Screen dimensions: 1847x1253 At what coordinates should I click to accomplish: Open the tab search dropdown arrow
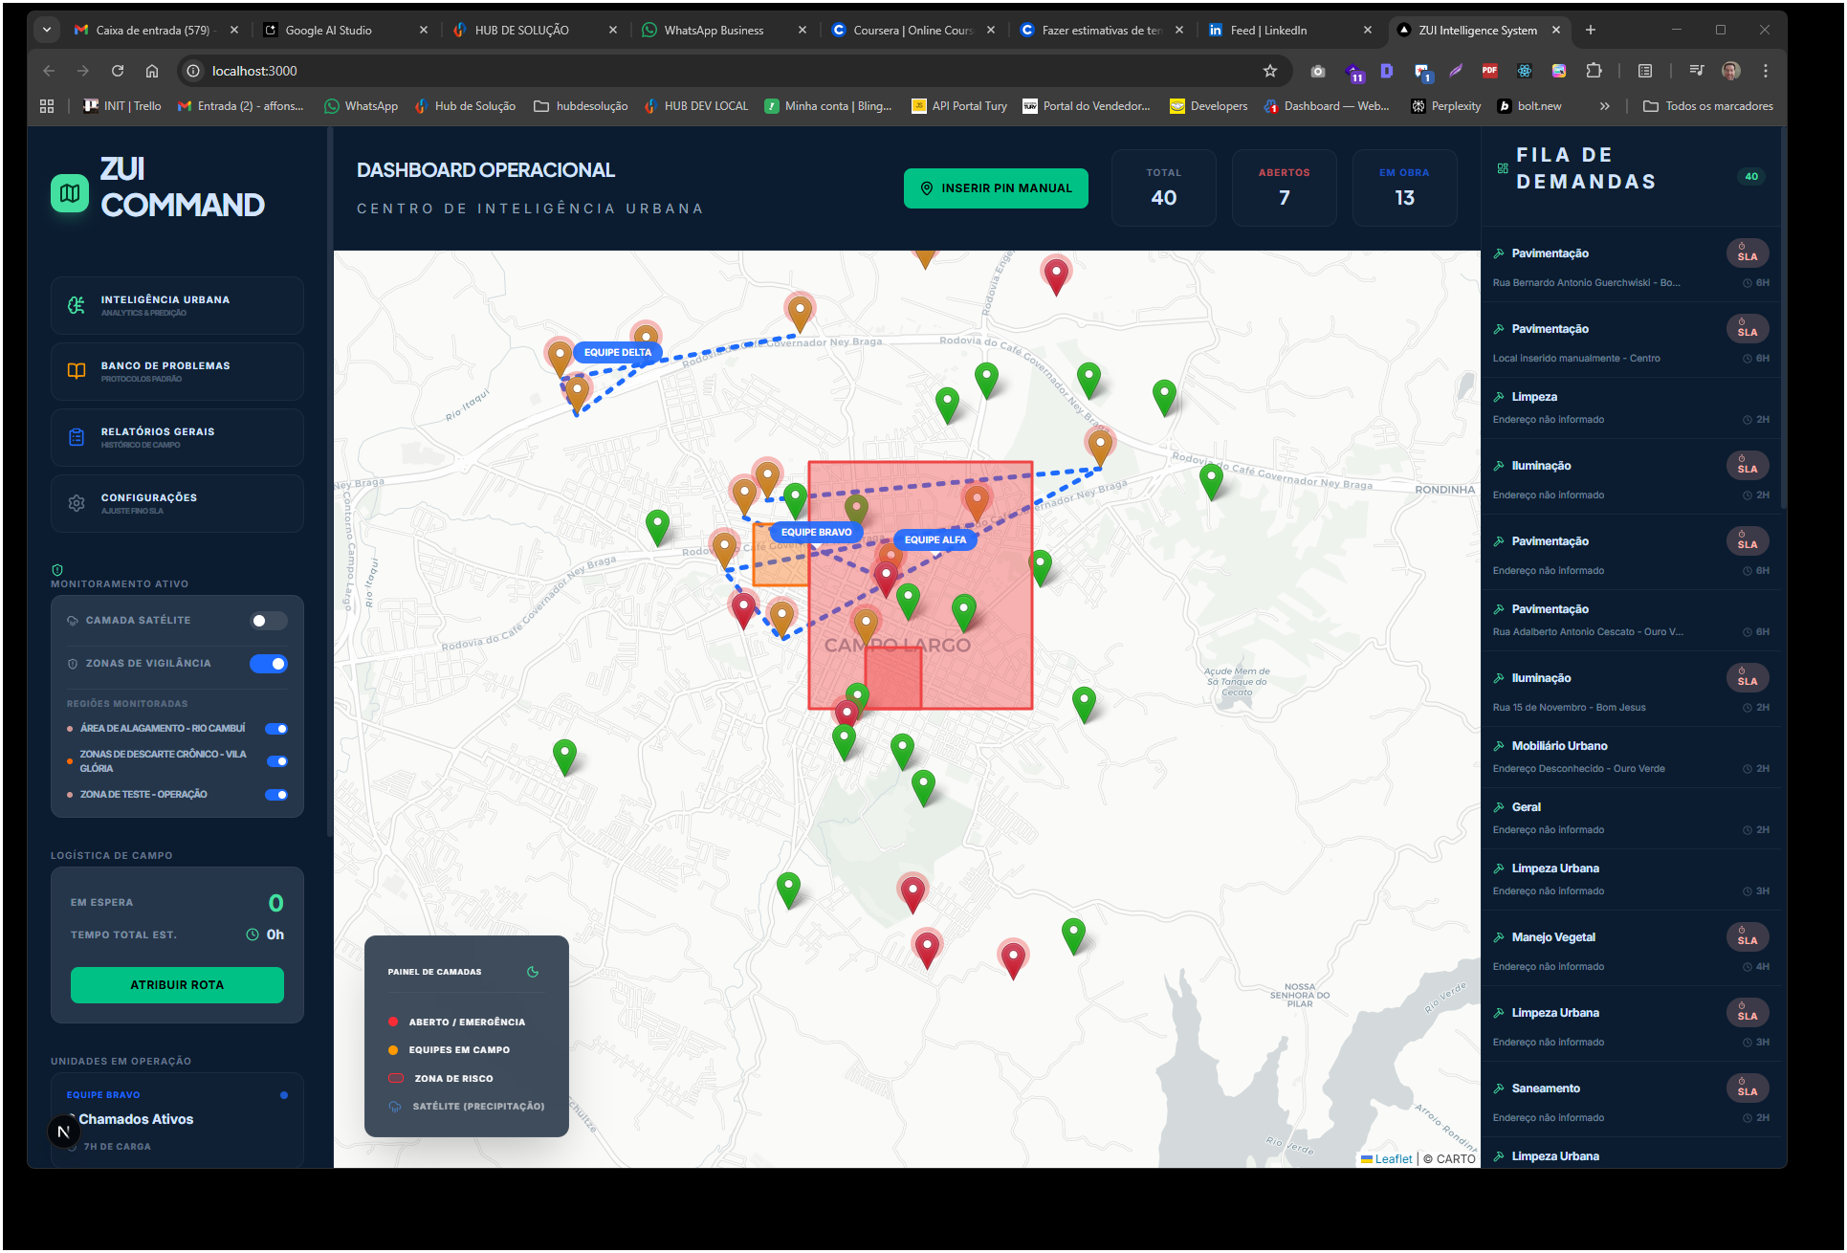click(47, 30)
